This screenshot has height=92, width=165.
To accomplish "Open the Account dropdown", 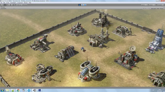I will point(161,5).
